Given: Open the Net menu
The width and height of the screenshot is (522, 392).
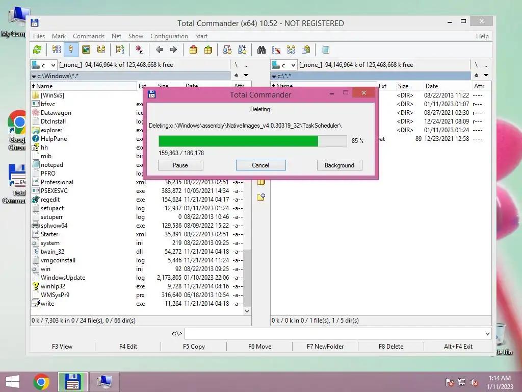Looking at the screenshot, I should pos(117,36).
